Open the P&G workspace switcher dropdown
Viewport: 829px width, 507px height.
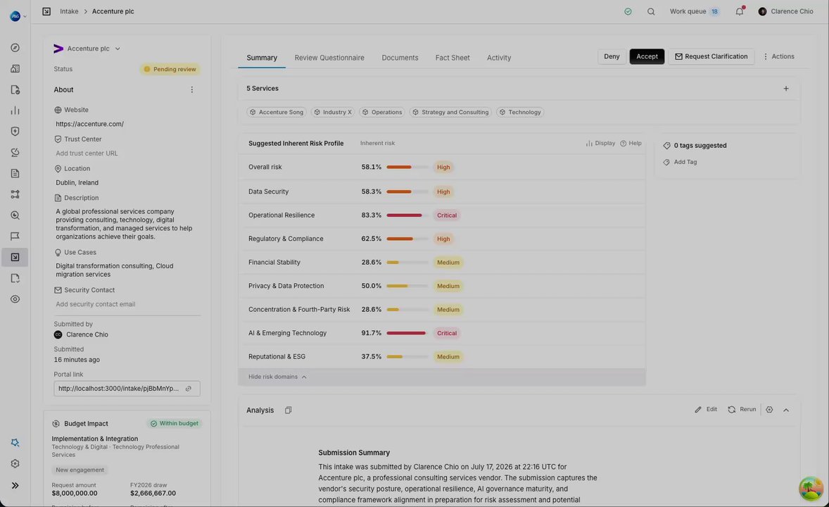18,16
